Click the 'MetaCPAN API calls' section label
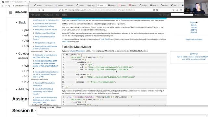 40,79
